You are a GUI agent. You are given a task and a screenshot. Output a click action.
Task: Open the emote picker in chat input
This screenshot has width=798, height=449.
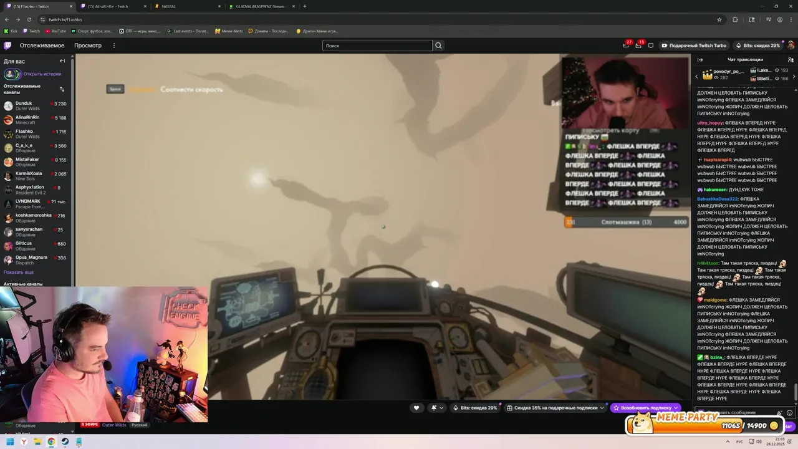click(790, 413)
